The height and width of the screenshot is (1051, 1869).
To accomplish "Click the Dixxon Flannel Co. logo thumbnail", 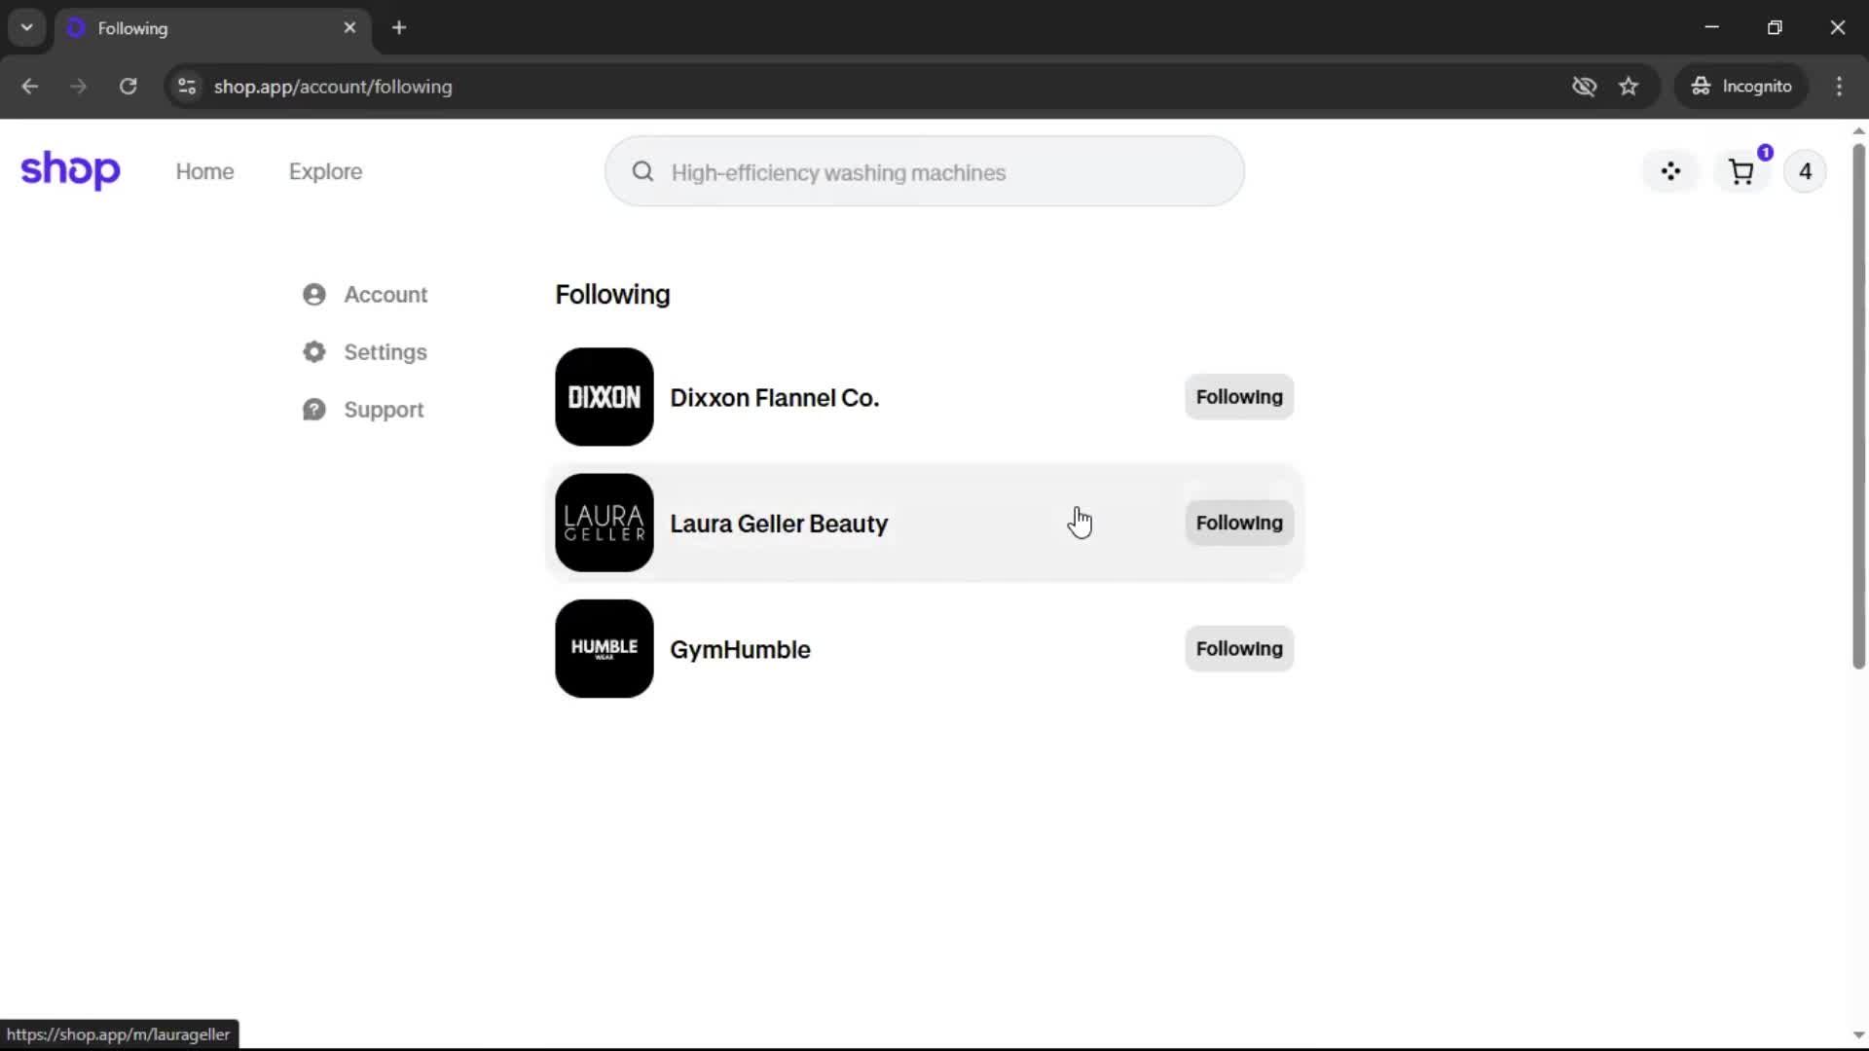I will coord(604,397).
